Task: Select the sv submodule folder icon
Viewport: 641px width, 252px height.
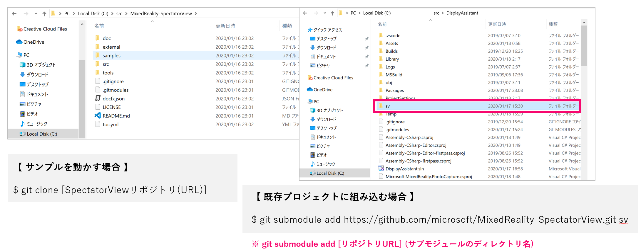Action: (x=381, y=106)
